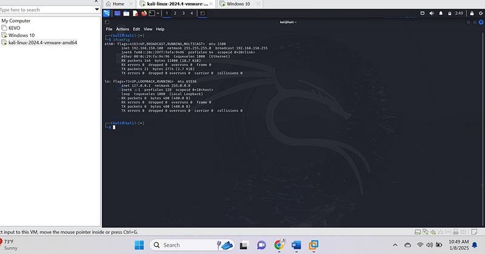Viewport: 485px width, 254px height.
Task: Click the OneDrive cloud tray icon
Action: coord(407,245)
